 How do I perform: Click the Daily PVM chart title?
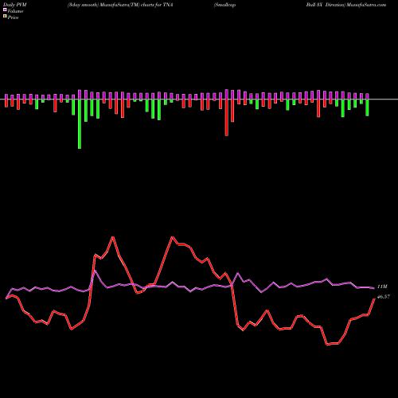pos(14,5)
